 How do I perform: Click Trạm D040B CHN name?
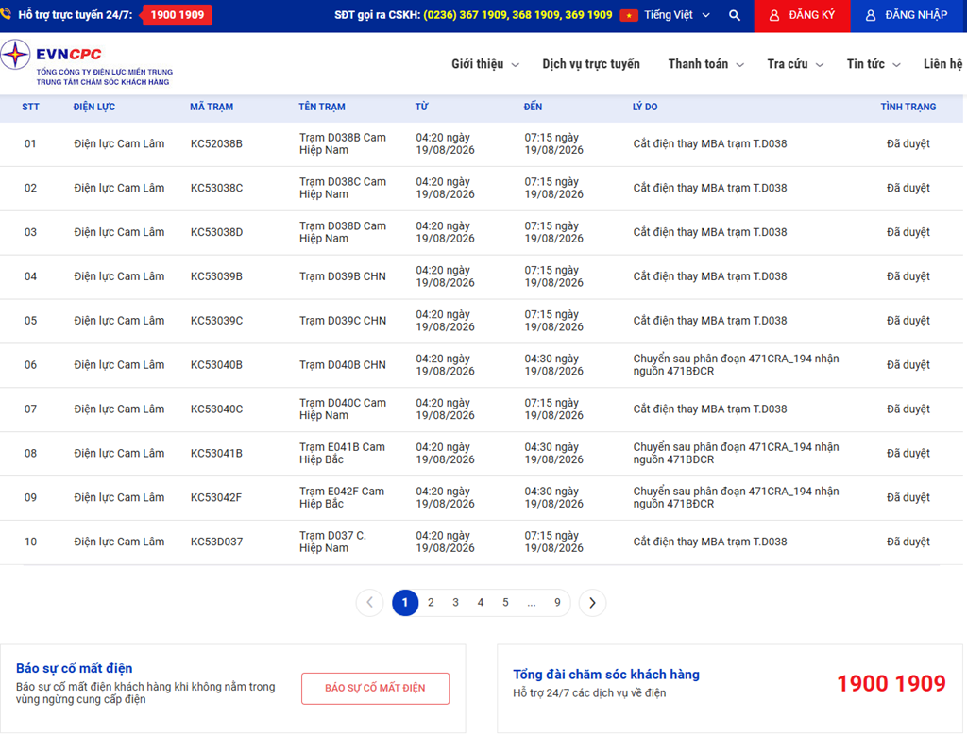tap(343, 365)
